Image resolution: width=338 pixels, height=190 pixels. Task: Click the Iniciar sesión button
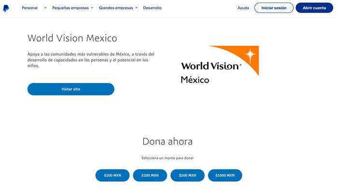point(274,8)
